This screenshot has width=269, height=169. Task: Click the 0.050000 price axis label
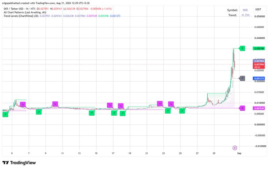[x=260, y=17]
